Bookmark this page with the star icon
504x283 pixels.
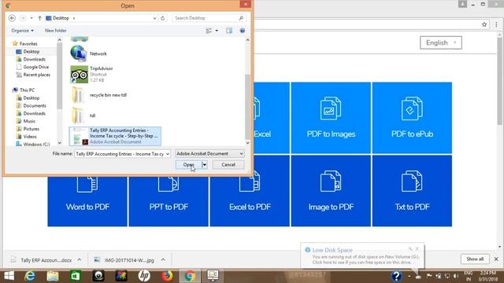[484, 24]
